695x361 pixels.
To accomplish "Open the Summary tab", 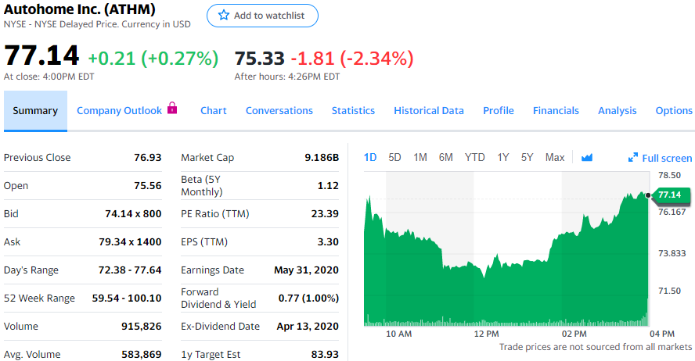I will (35, 111).
